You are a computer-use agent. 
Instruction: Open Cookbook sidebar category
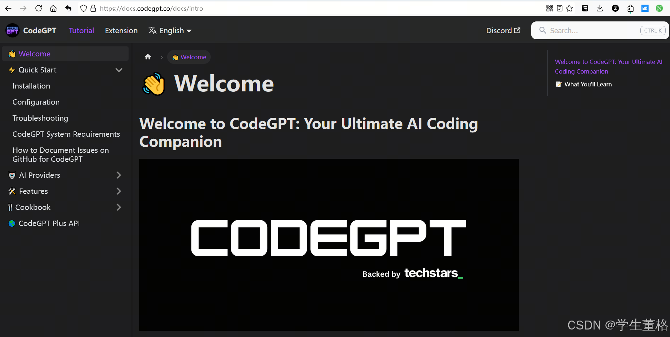tap(33, 207)
